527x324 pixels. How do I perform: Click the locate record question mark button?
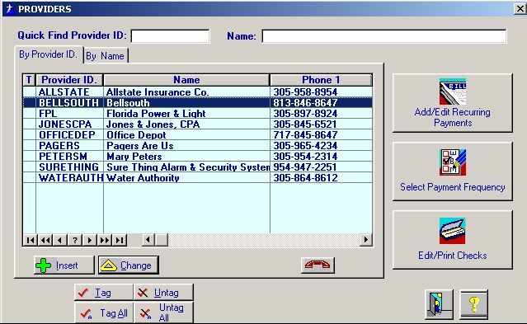click(x=75, y=240)
